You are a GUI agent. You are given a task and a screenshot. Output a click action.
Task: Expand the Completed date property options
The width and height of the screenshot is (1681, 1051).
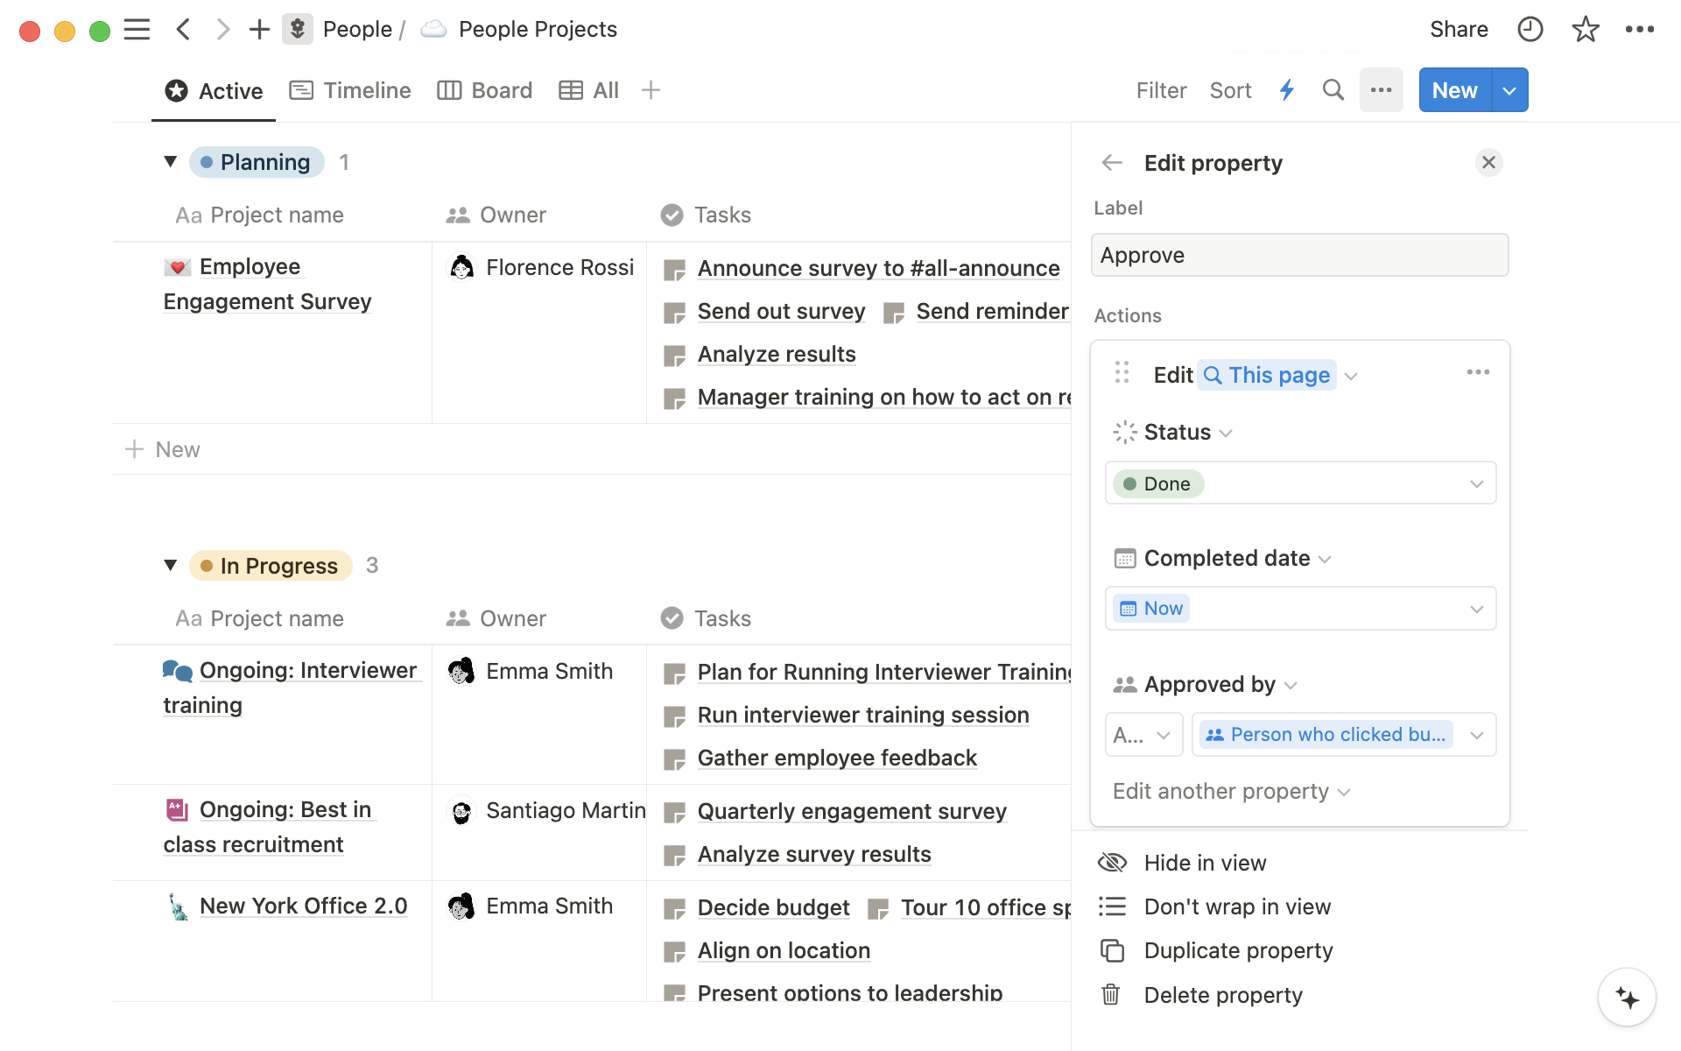tap(1326, 558)
